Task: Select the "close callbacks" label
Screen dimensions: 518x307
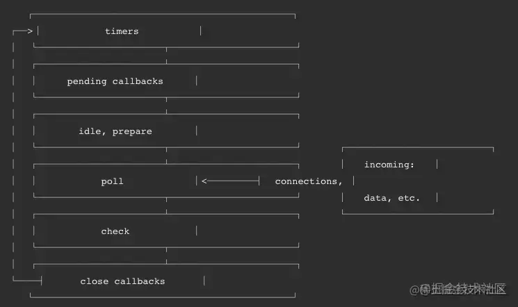Action: coord(122,281)
